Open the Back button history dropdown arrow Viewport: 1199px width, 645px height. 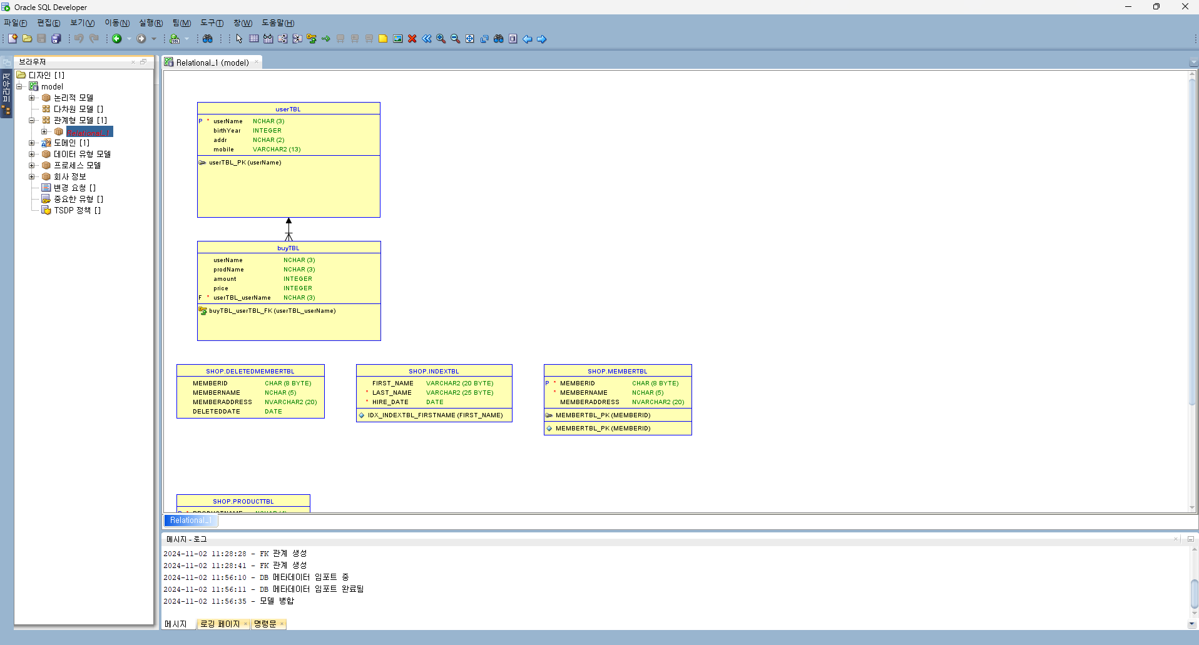pyautogui.click(x=129, y=39)
